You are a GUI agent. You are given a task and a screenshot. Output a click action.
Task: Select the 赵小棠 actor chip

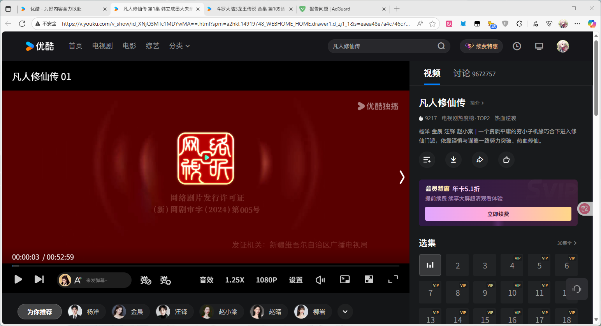click(221, 312)
